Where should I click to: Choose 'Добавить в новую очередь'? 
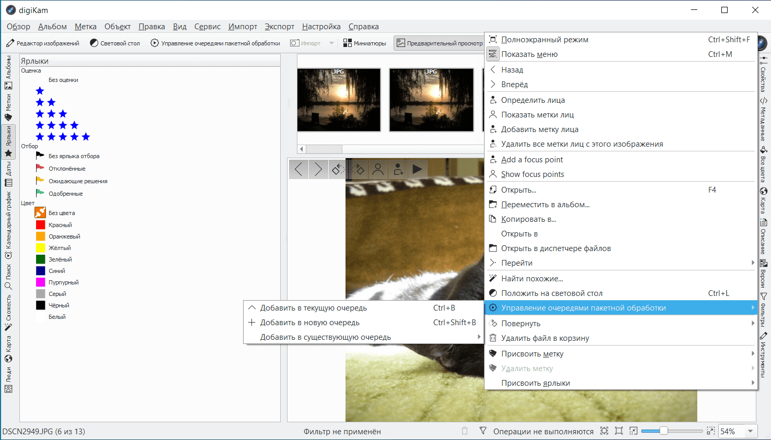click(x=364, y=323)
